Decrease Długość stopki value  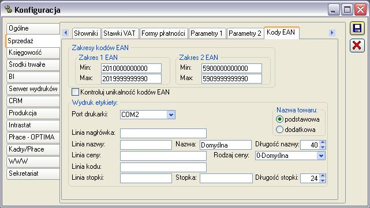322,180
